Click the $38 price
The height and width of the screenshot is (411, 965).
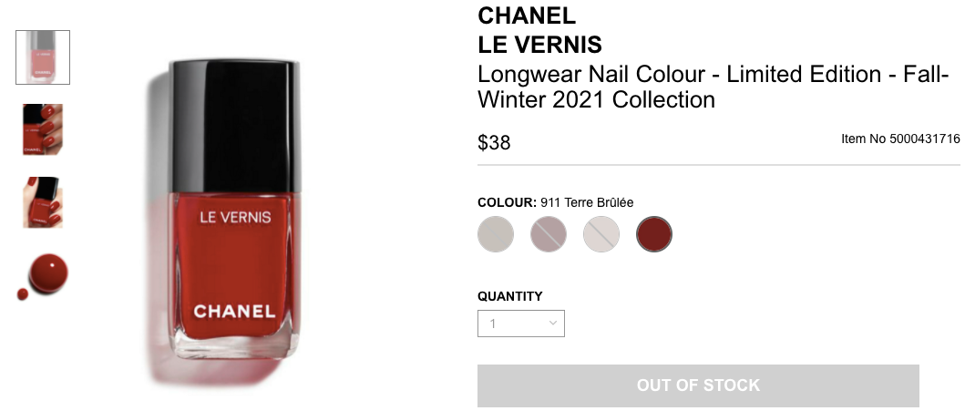494,143
